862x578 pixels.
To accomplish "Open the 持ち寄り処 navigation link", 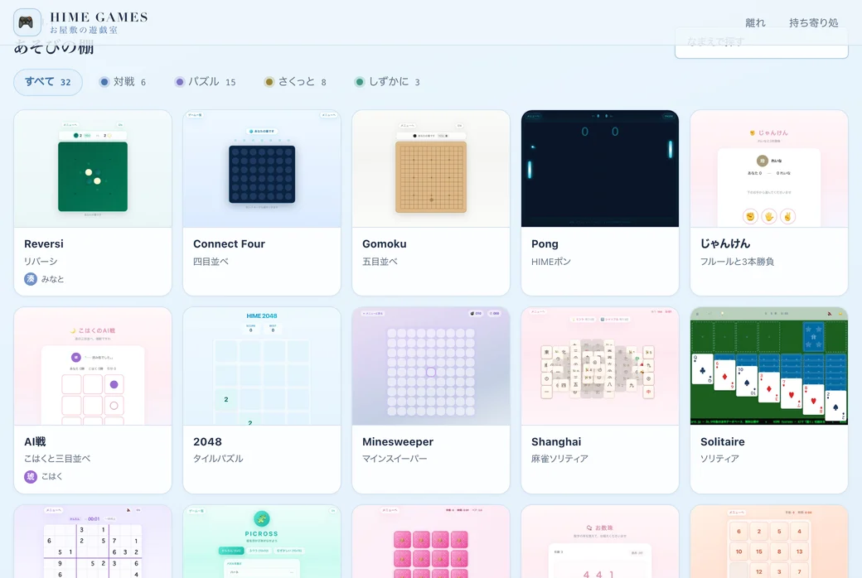I will coord(813,22).
